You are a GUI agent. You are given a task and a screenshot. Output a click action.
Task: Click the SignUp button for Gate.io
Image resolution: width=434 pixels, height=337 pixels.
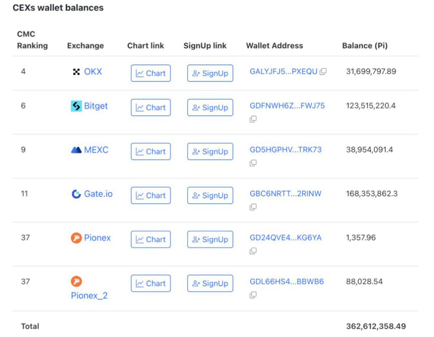coord(210,195)
